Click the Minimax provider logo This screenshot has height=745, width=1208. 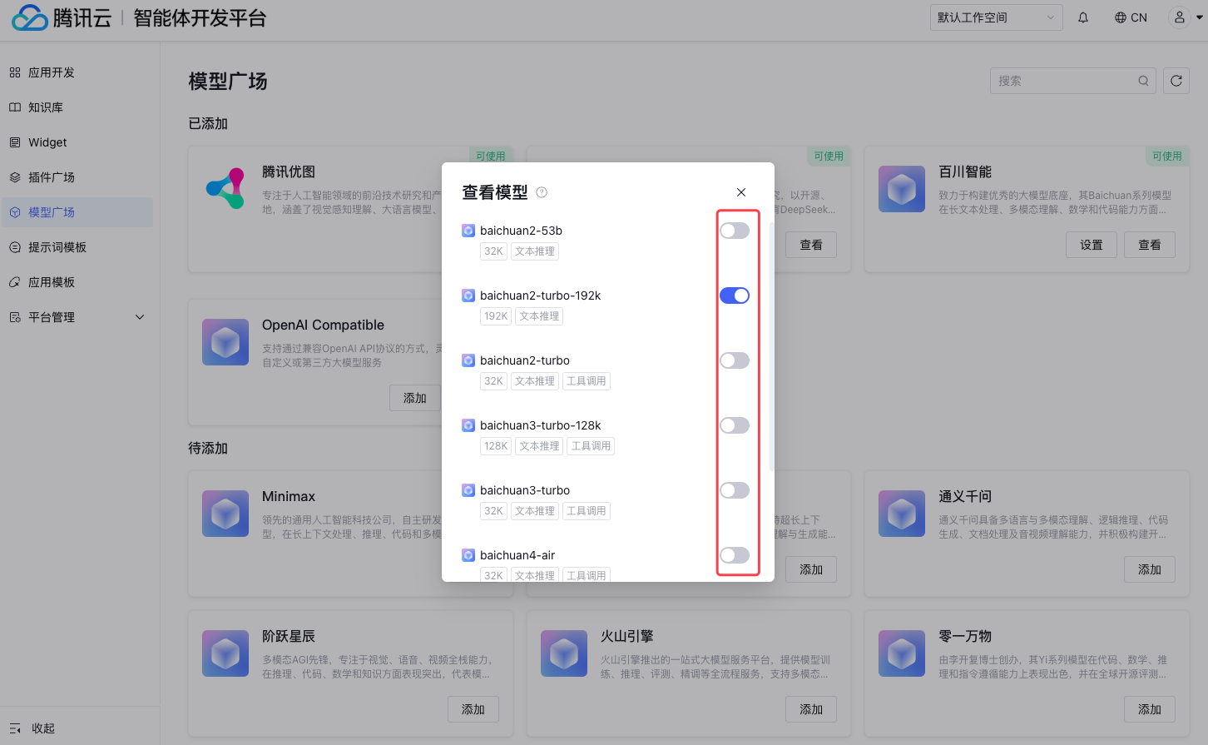[225, 514]
